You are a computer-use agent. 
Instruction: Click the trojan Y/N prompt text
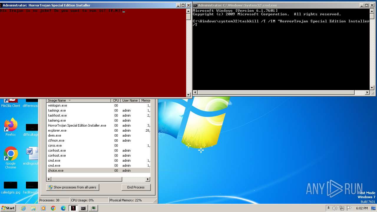coord(61,11)
